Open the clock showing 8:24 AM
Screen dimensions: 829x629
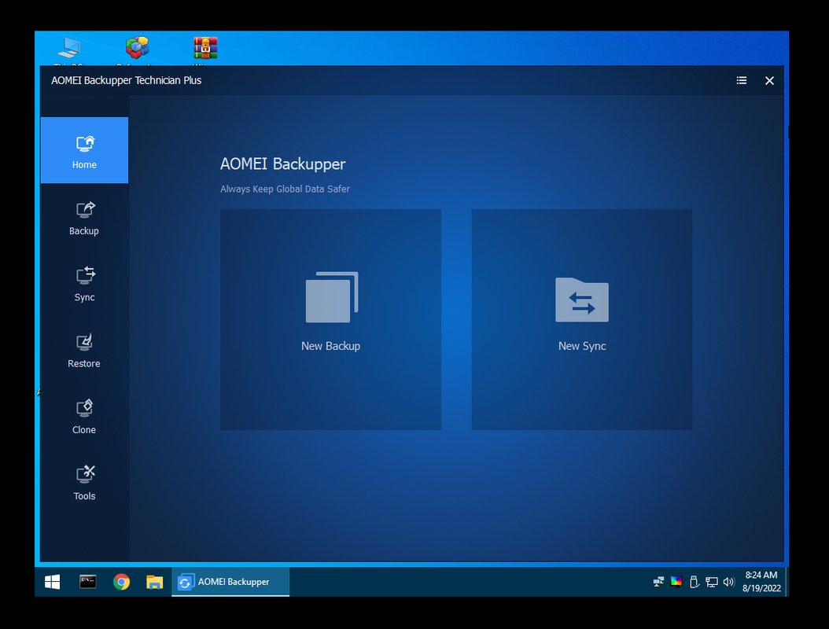point(761,582)
